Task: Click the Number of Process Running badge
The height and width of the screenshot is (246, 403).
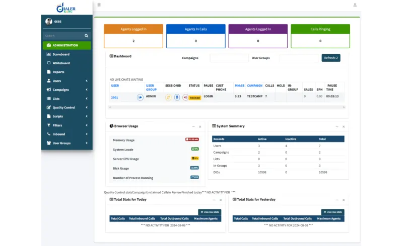Action: 194,177
